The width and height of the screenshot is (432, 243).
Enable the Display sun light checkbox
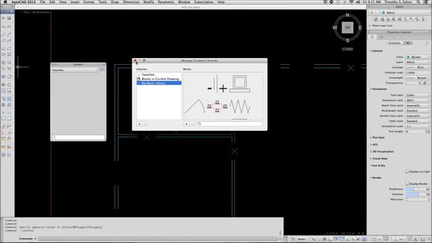pos(407,171)
